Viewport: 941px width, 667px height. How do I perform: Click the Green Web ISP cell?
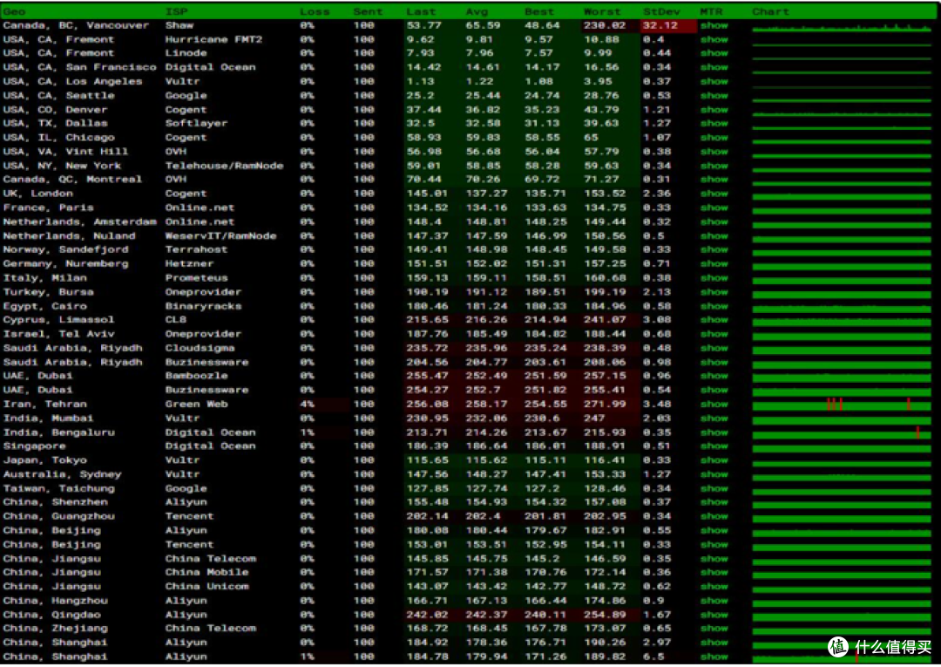(197, 404)
